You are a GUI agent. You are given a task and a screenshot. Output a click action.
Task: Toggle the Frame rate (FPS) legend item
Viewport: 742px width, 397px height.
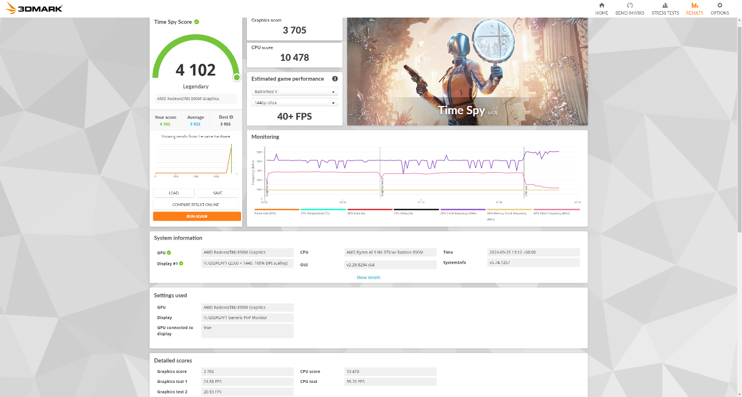click(276, 212)
